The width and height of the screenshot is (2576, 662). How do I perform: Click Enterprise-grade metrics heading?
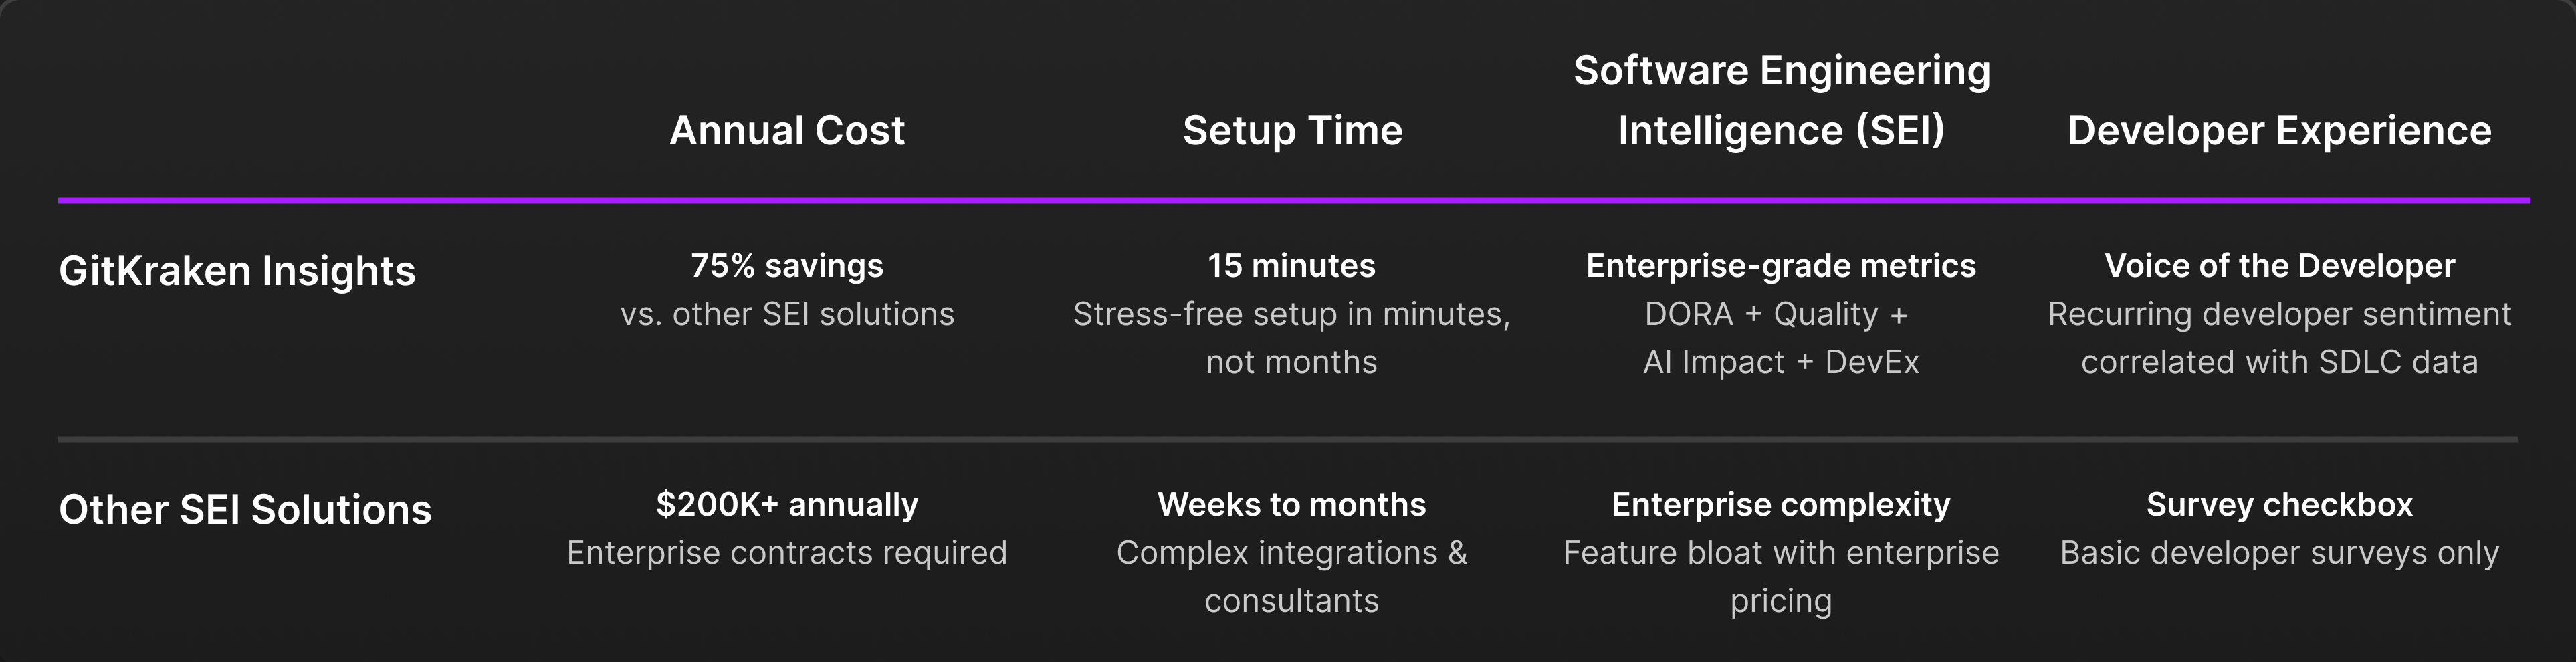(1781, 266)
